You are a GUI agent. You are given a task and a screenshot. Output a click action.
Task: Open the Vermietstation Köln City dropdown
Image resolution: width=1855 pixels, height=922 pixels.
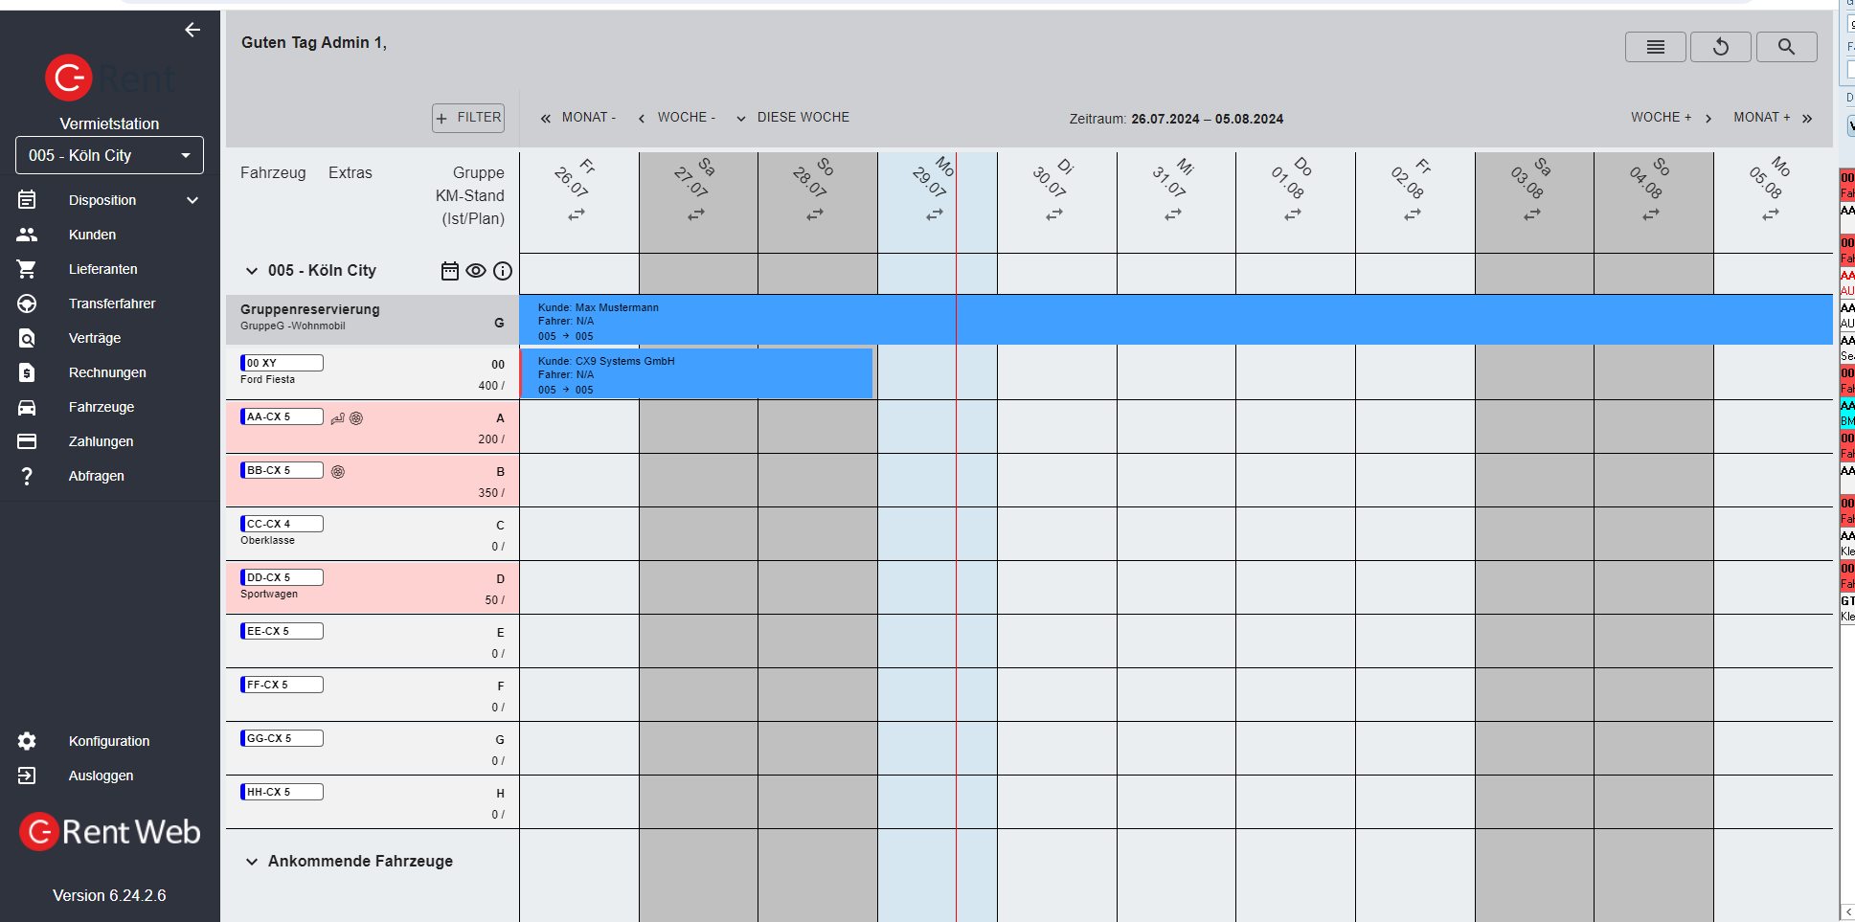pyautogui.click(x=109, y=155)
